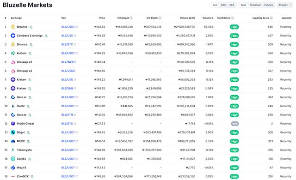Click the Huobi logo icon

pos(13,106)
